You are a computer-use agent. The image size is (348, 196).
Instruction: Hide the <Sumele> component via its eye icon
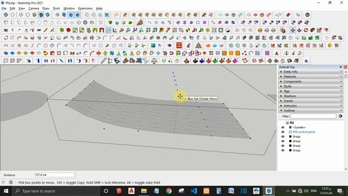(283, 127)
